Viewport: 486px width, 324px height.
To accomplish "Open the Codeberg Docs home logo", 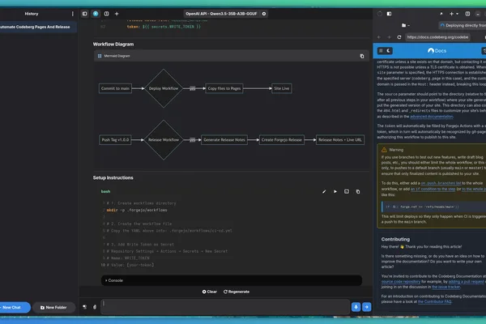I will pos(437,50).
